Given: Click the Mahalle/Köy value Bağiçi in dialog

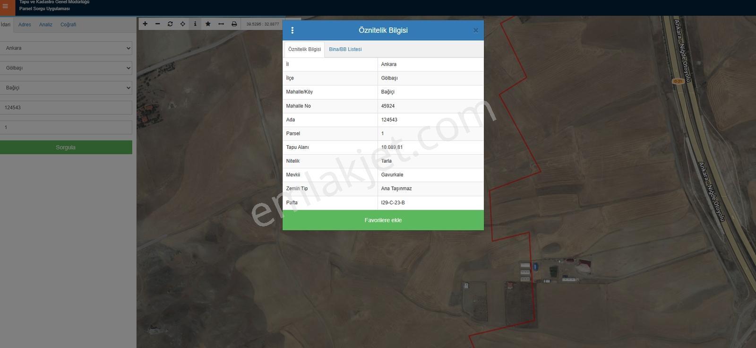Looking at the screenshot, I should pyautogui.click(x=388, y=92).
